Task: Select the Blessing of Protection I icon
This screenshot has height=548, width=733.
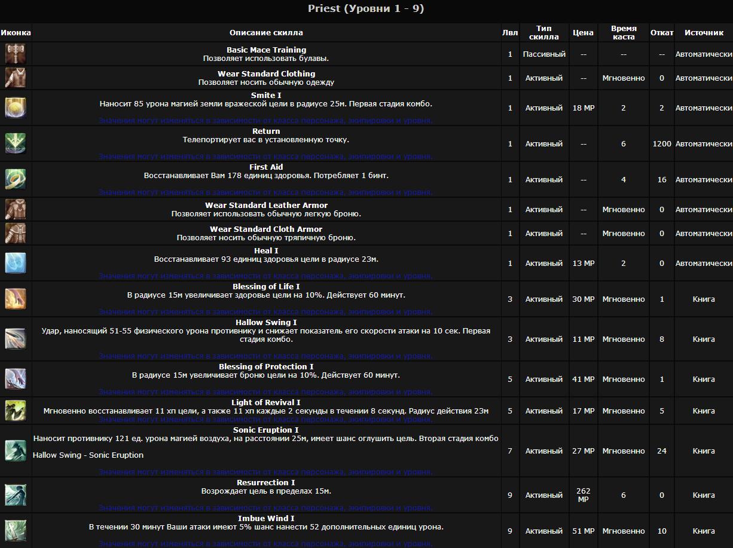Action: (x=16, y=379)
